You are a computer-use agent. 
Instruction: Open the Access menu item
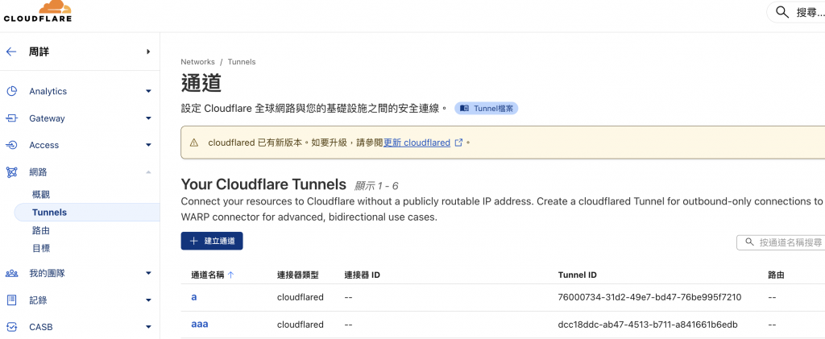point(44,145)
